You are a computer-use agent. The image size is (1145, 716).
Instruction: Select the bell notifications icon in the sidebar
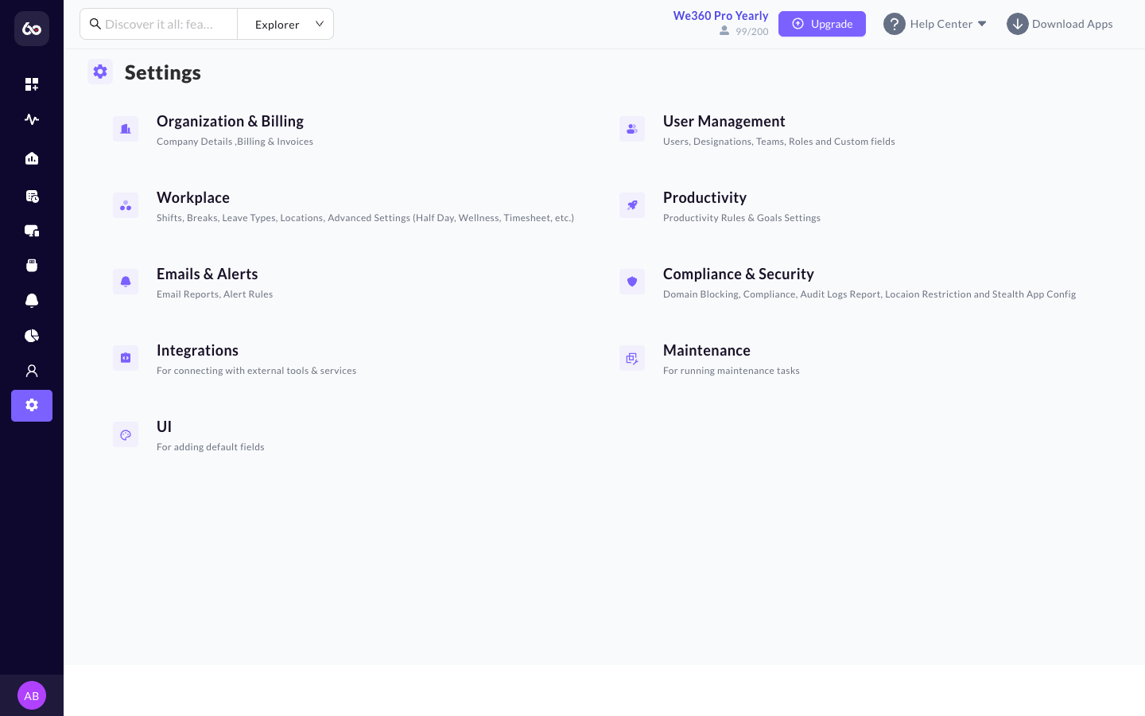coord(32,301)
